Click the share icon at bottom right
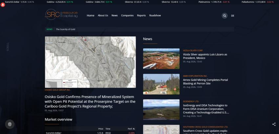279x134 pixels. coord(274,124)
